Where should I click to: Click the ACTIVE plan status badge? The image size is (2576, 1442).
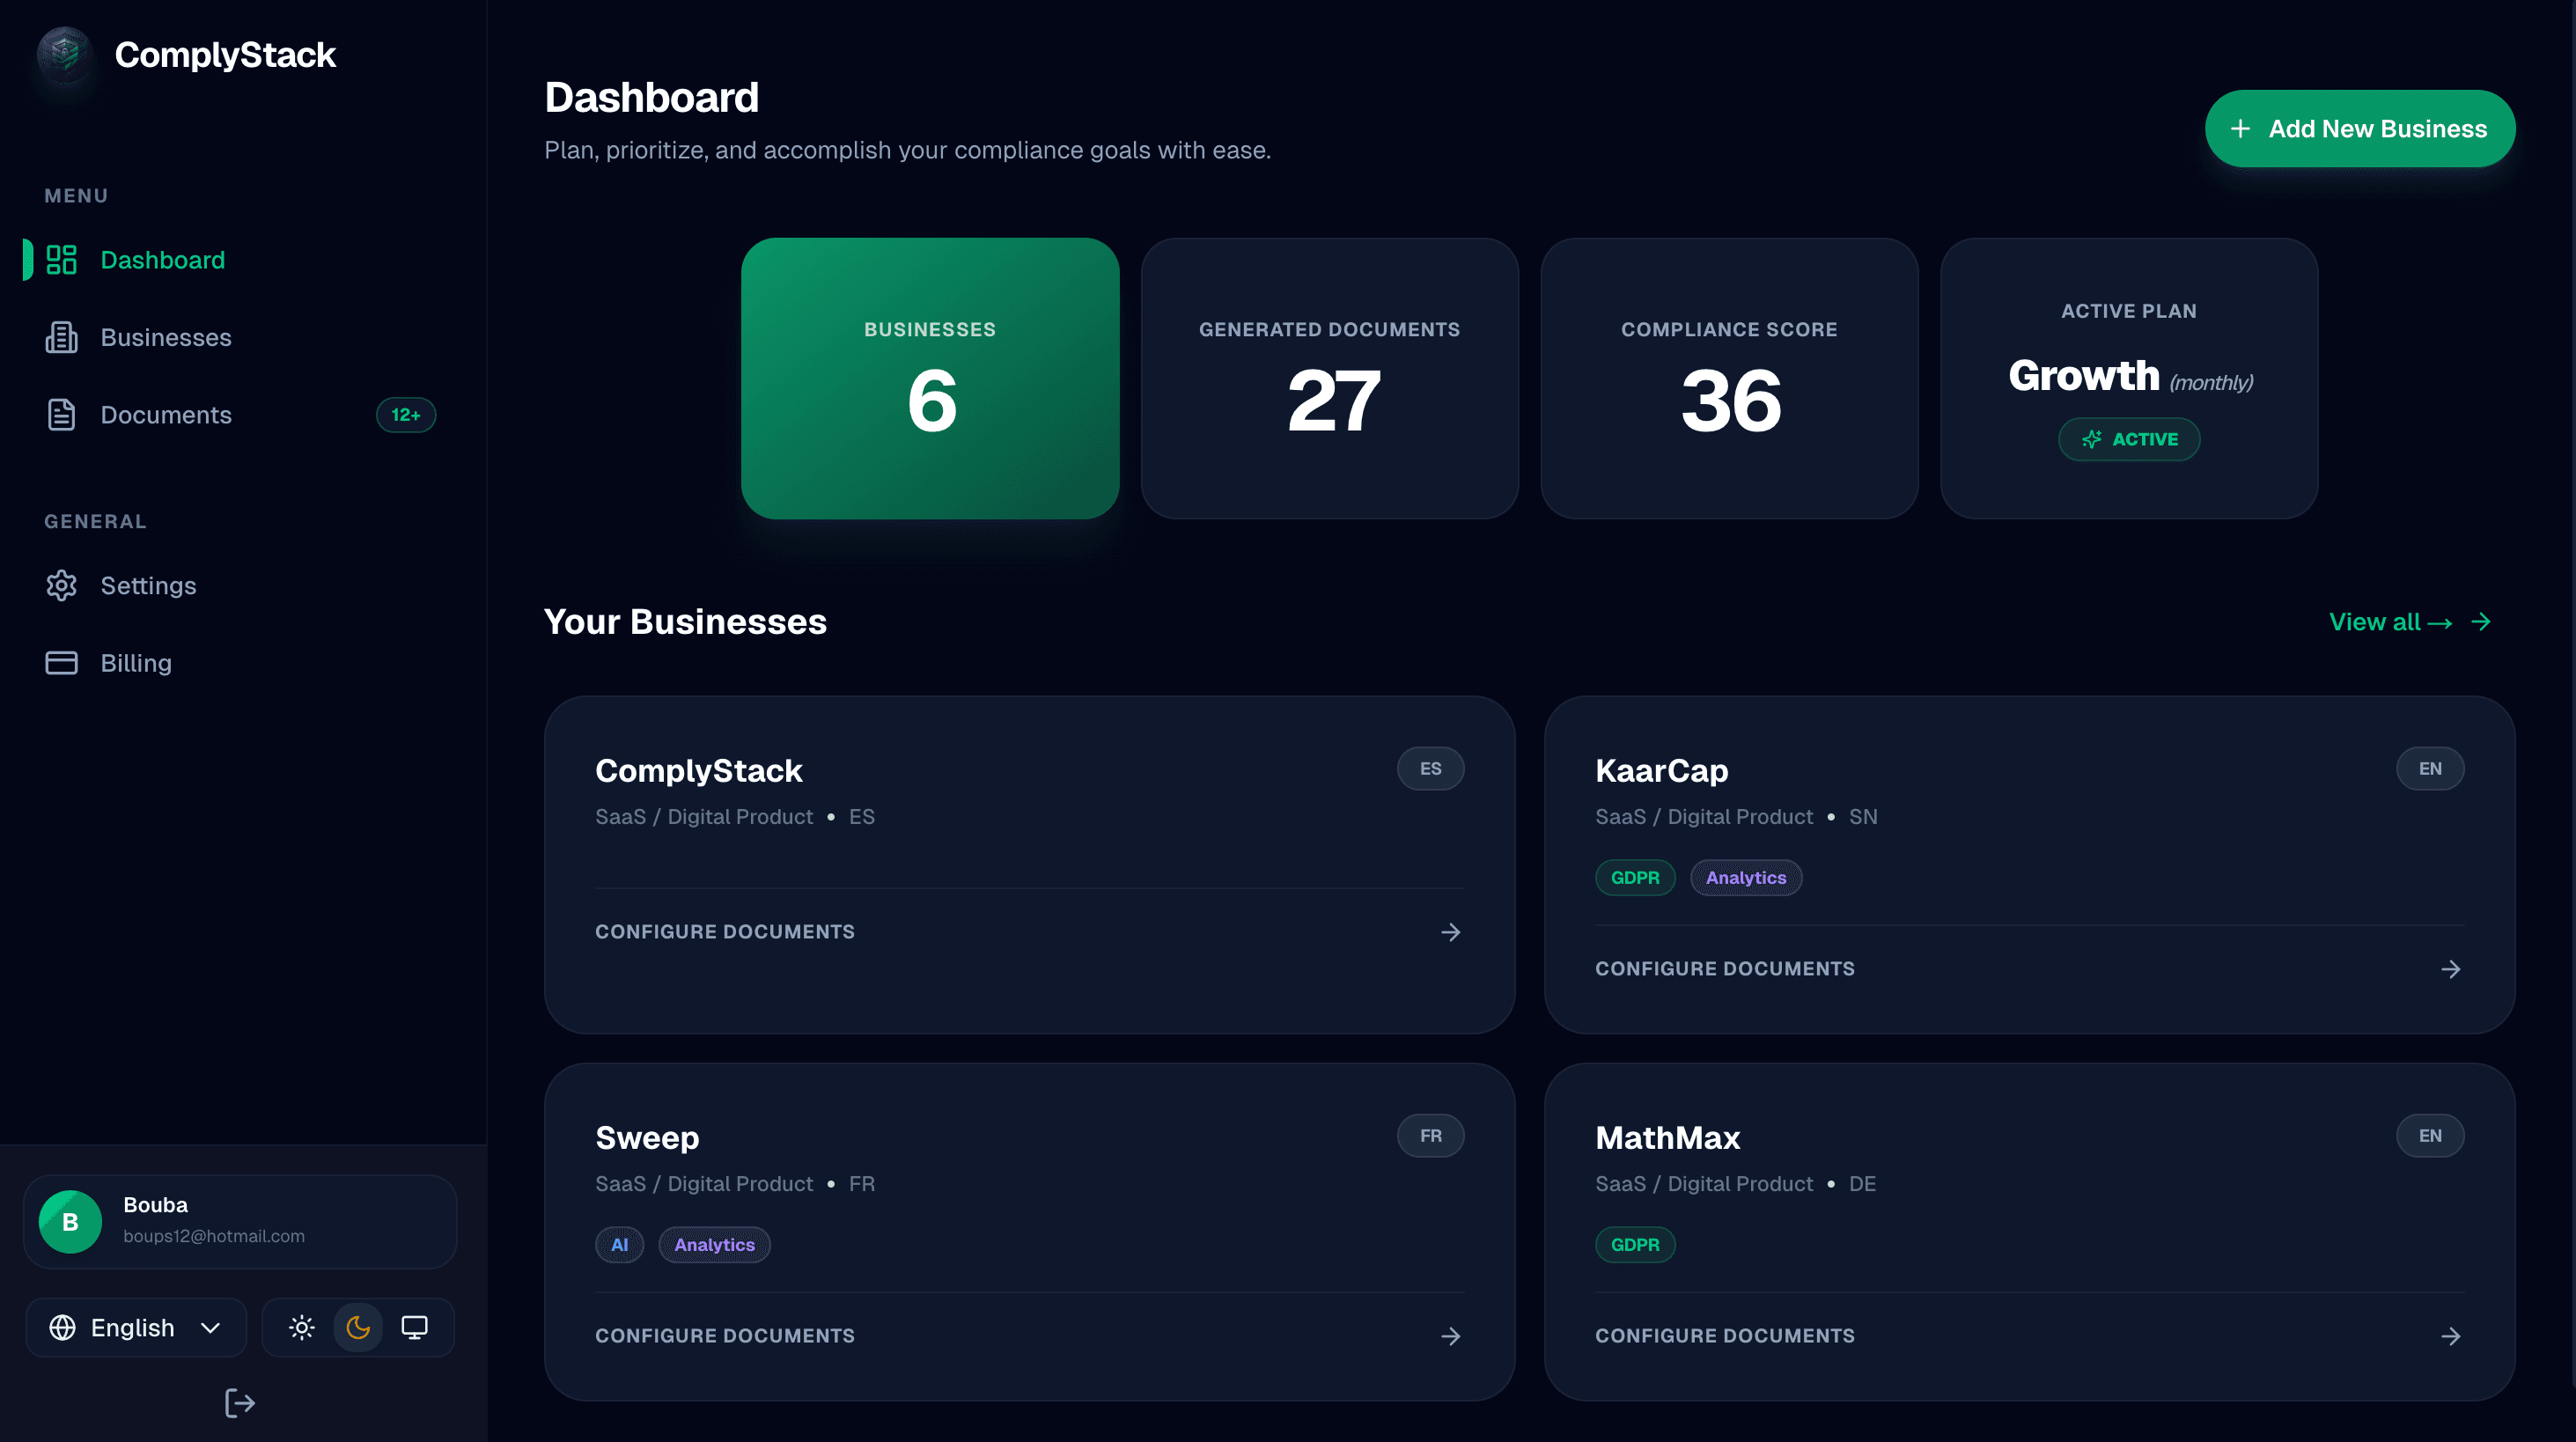tap(2129, 439)
